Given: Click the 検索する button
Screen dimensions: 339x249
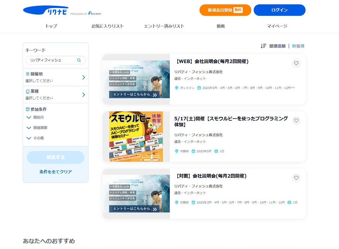Looking at the screenshot, I should 56,157.
